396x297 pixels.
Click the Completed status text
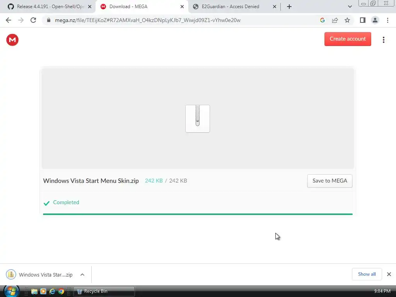click(66, 202)
